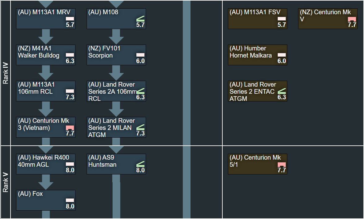Viewport: 364px width, 219px height.
Task: Select the (AU) Hawkei R400 40mm AGL card
Action: coord(46,164)
